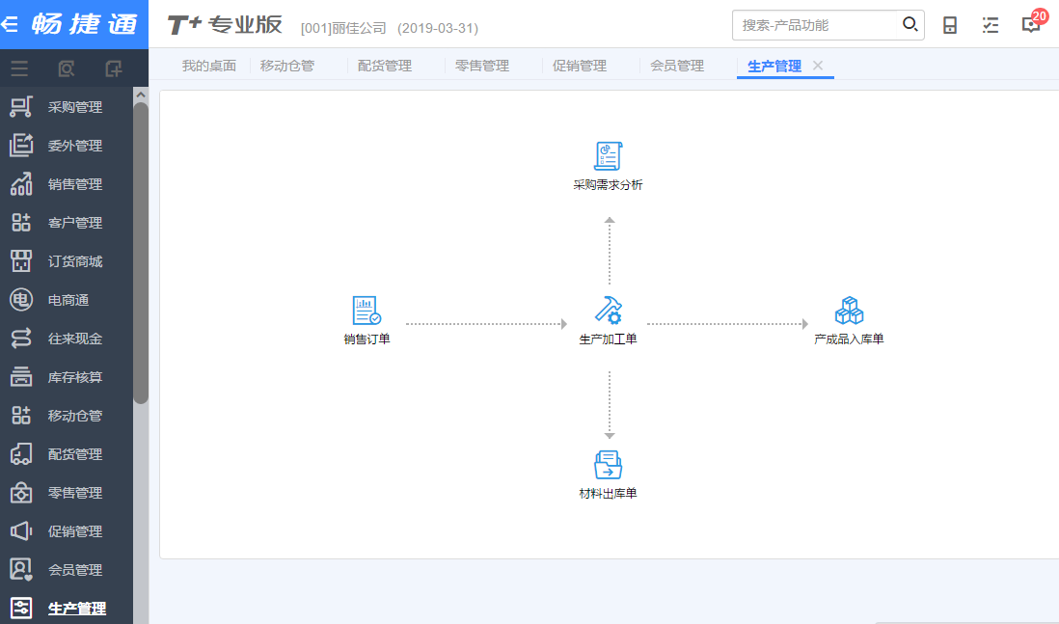Click the 移动仓管 sidebar icon
Viewport: 1059px width, 624px height.
21,416
